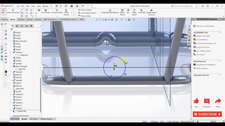225x126 pixels.
Task: Expand the Sweep11 tree node
Action: (x=11, y=103)
